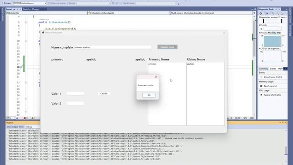Close the Diagnostic Tools panel
This screenshot has height=165, width=293.
pyautogui.click(x=279, y=9)
